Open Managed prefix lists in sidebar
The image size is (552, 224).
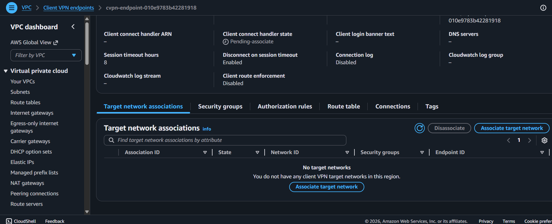pyautogui.click(x=34, y=173)
